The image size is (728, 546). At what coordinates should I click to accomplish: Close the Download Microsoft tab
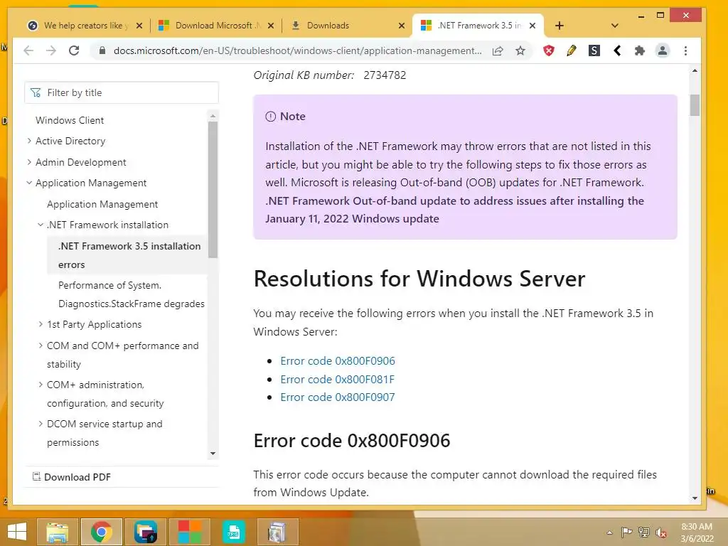tap(271, 26)
